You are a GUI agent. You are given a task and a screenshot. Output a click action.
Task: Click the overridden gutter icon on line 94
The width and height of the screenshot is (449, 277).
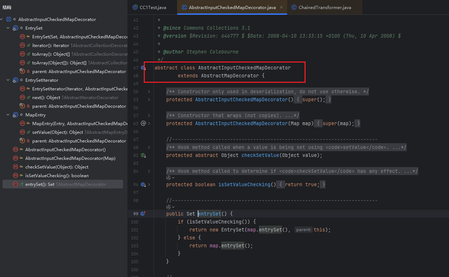[x=143, y=185]
